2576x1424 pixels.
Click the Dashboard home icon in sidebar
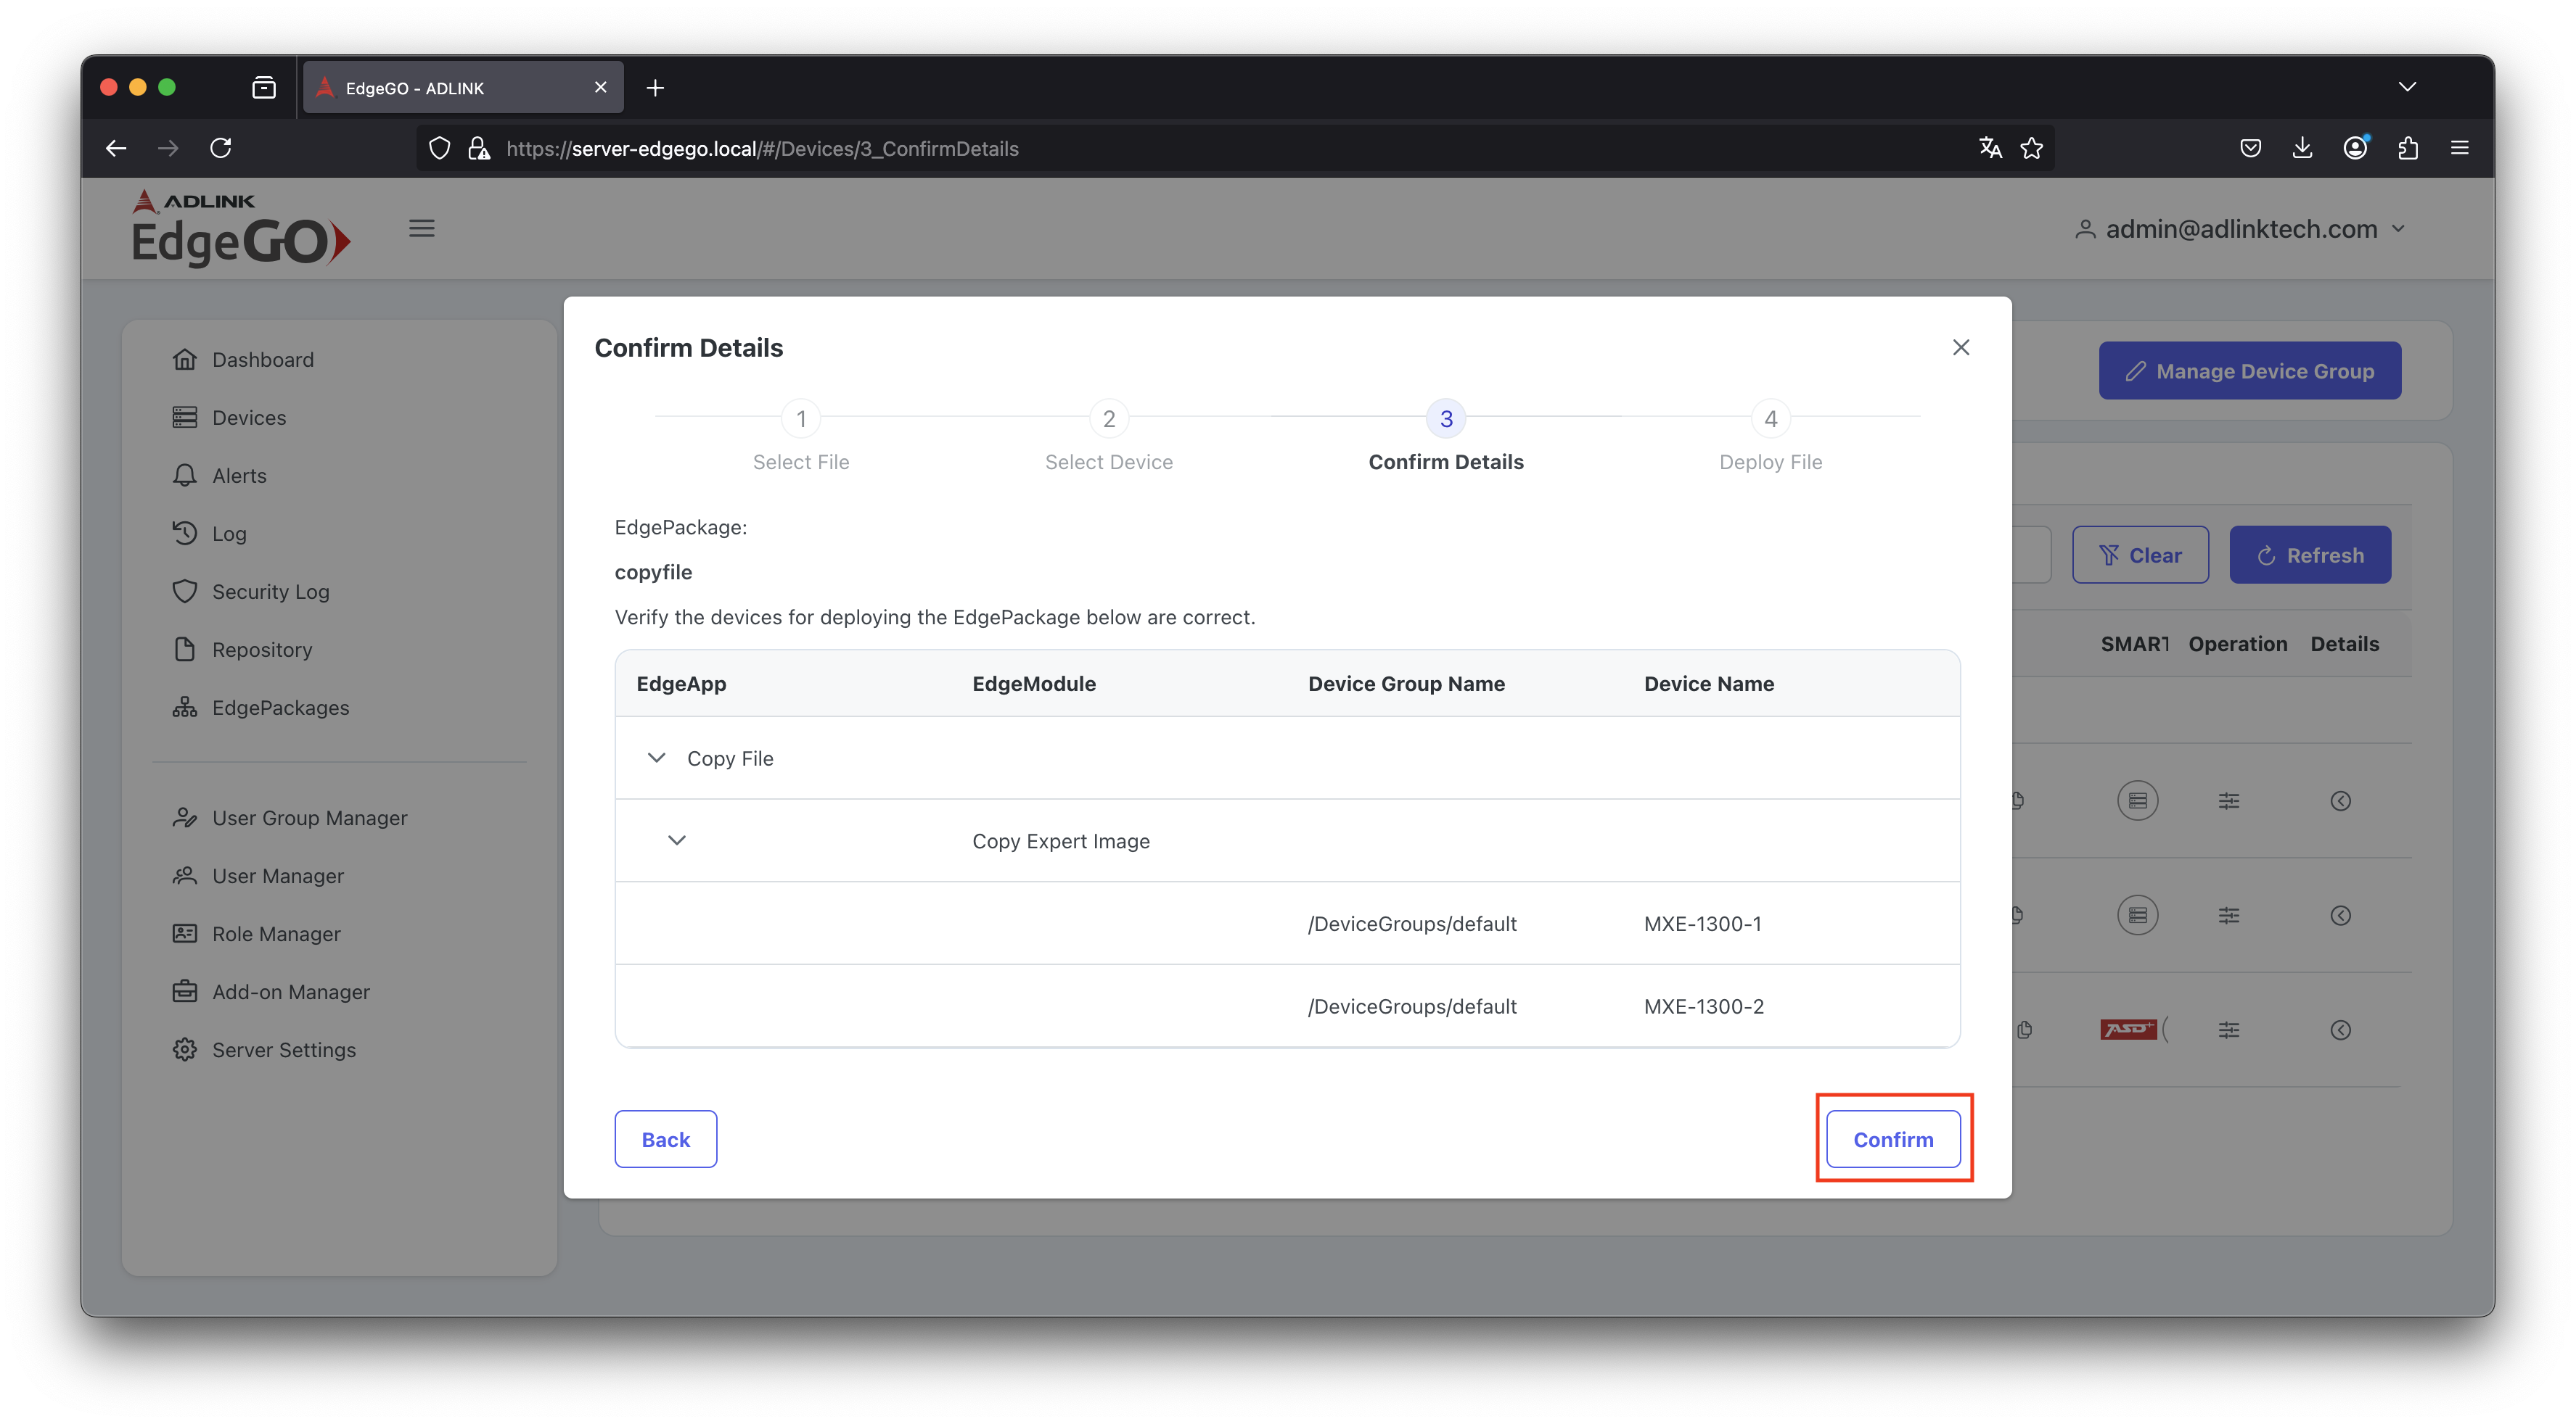(x=184, y=360)
